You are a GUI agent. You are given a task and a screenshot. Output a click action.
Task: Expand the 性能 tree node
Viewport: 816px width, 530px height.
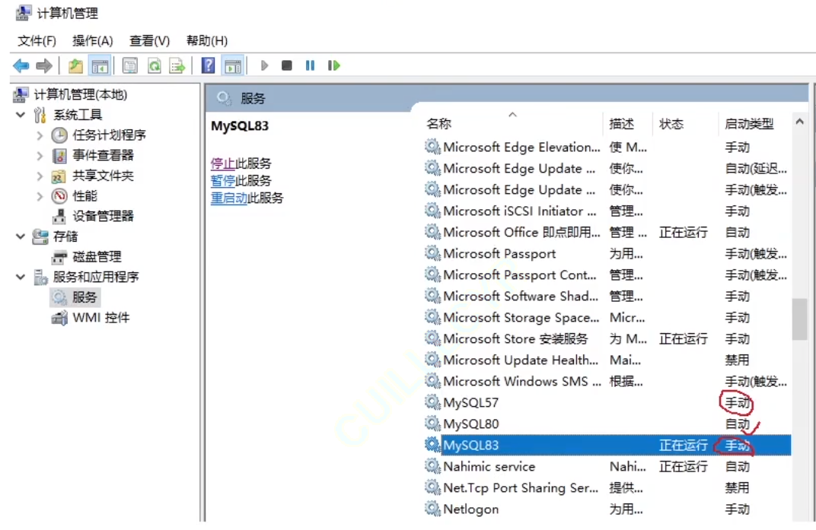[40, 196]
